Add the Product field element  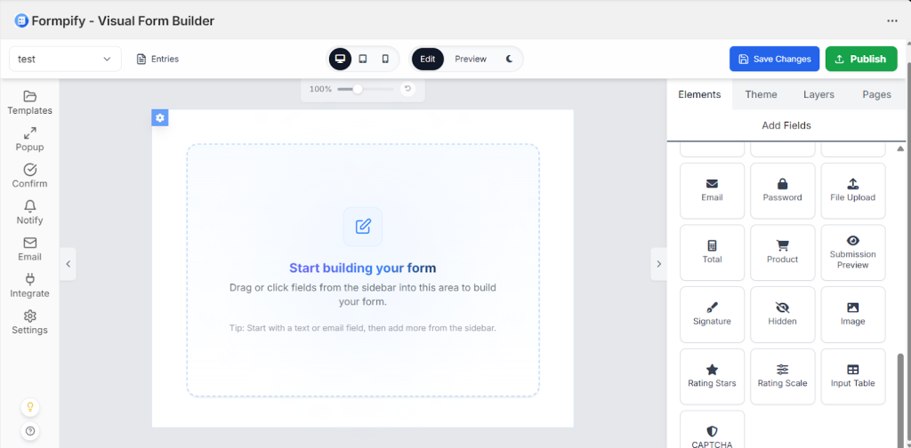[x=782, y=252]
